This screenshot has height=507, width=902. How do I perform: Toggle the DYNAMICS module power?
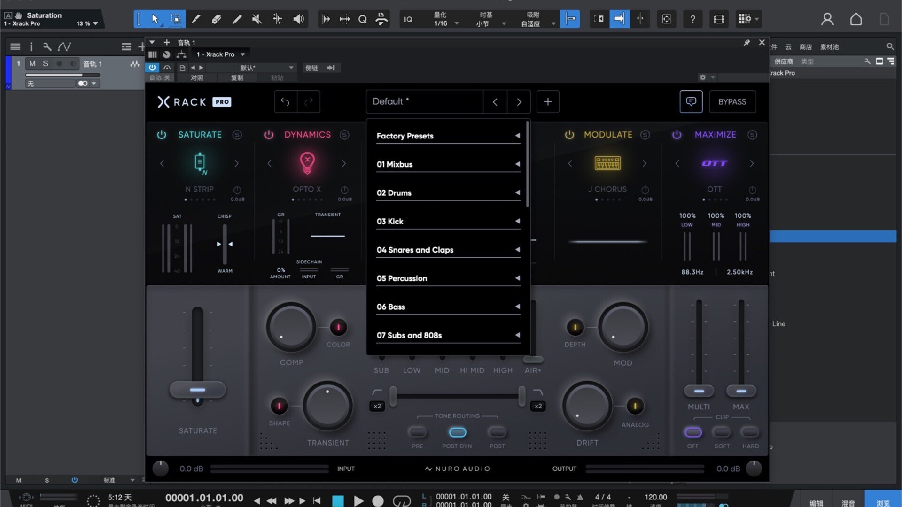tap(269, 135)
